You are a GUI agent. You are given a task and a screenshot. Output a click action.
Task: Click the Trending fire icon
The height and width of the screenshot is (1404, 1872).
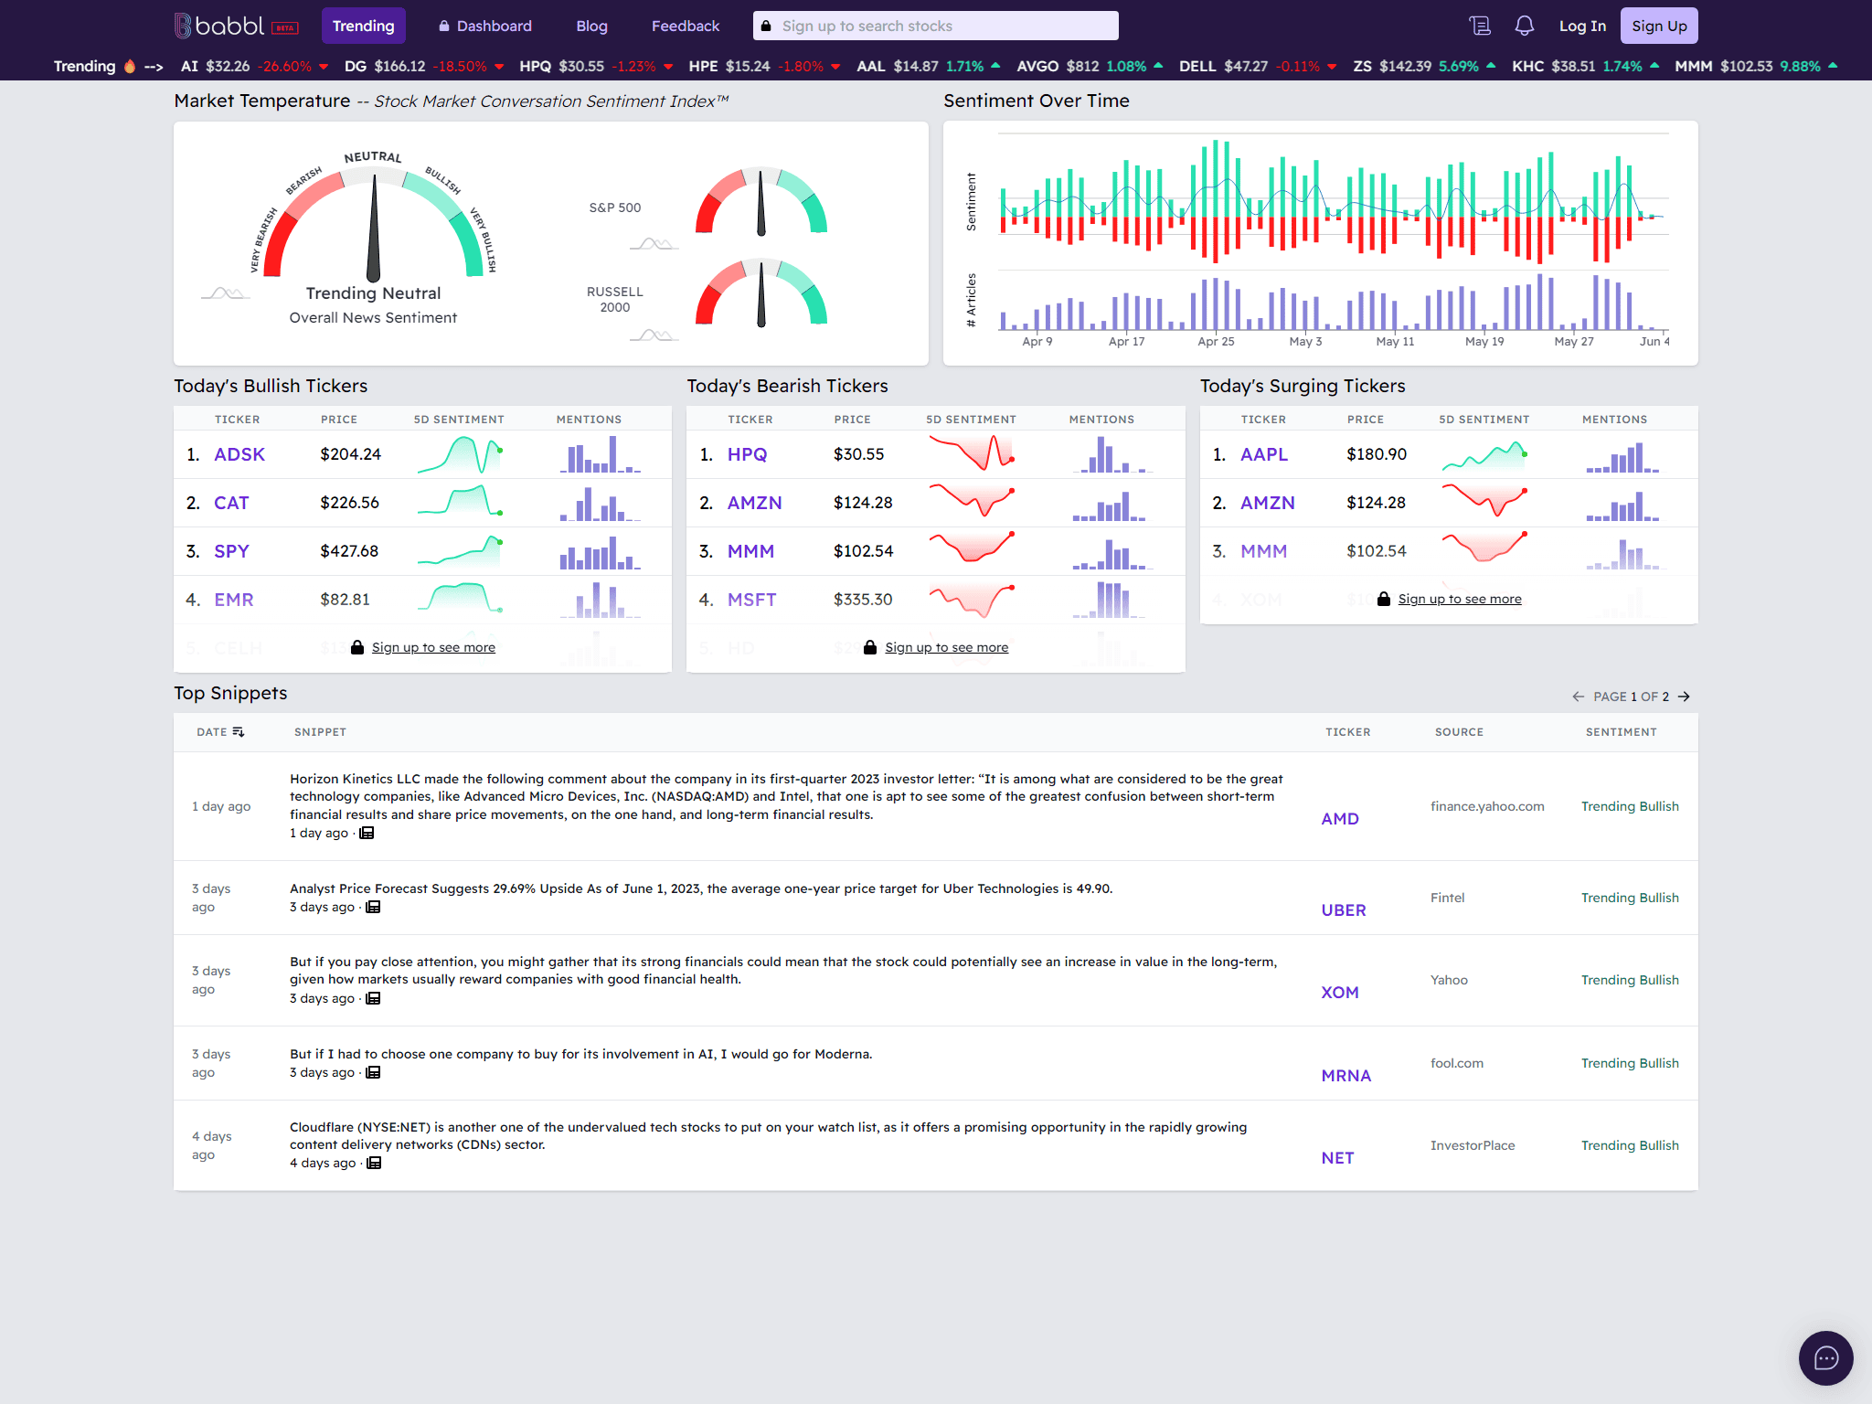130,66
